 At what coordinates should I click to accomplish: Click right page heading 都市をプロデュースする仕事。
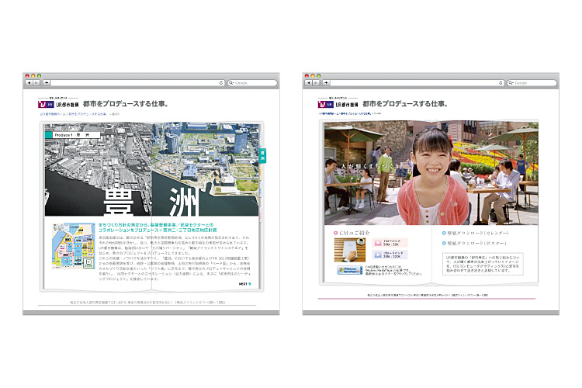pos(405,104)
